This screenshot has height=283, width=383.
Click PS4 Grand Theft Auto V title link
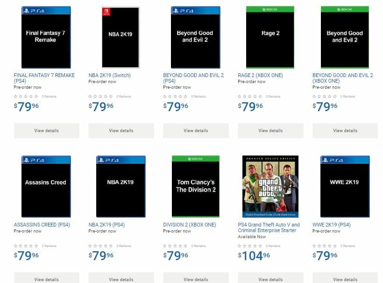tap(269, 225)
